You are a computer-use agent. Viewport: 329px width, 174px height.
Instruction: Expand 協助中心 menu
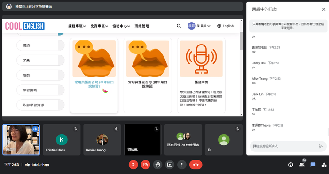pos(121,26)
